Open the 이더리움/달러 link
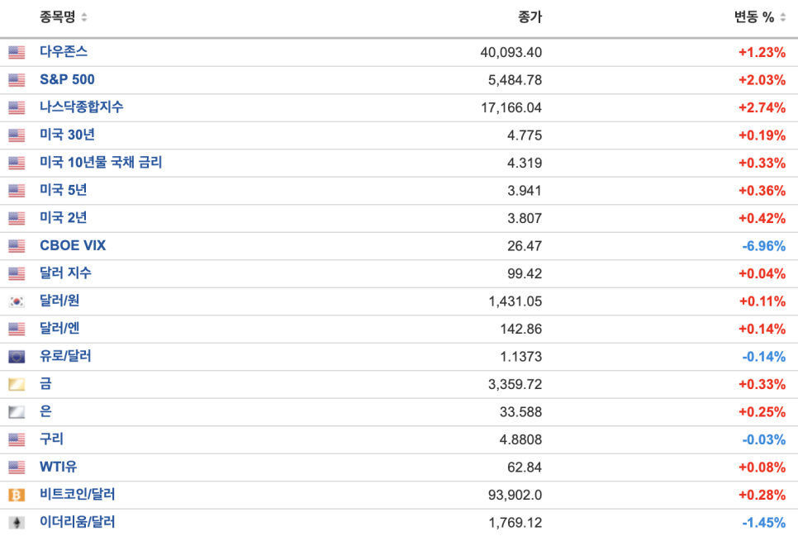The image size is (798, 536). click(x=78, y=522)
